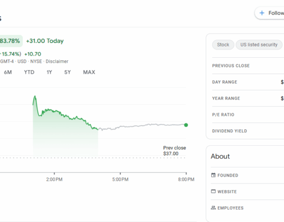Open the Disclaimer link
The width and height of the screenshot is (284, 222).
[x=57, y=61]
